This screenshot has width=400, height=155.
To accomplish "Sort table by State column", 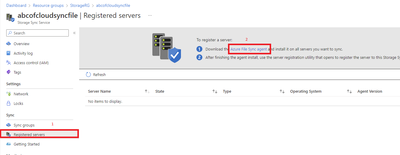I will 215,91.
